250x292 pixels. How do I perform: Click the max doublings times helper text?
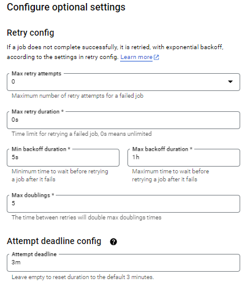86,218
